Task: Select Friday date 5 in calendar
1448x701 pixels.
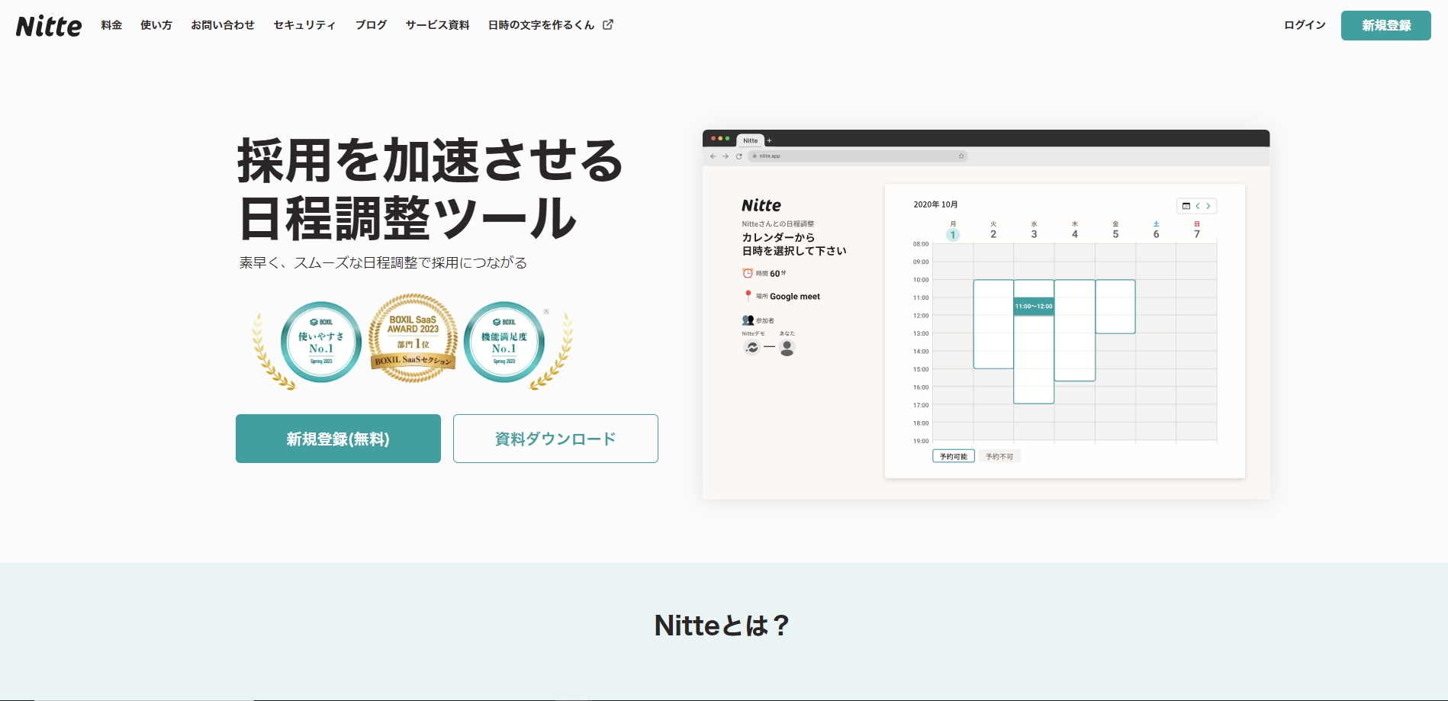Action: [1115, 234]
